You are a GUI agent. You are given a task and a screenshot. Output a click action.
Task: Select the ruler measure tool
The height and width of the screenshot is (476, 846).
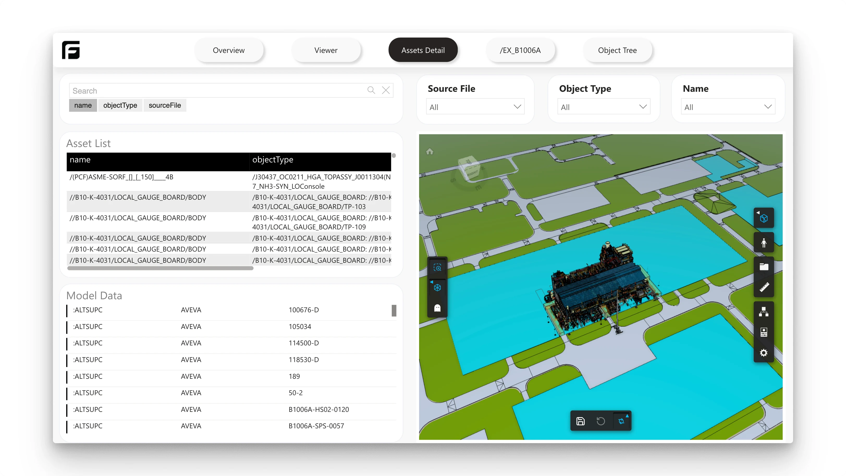[x=764, y=287]
